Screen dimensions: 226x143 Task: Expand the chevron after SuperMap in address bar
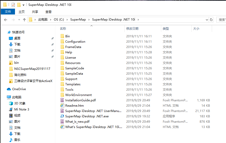point(89,20)
